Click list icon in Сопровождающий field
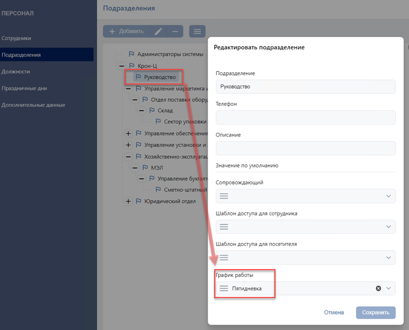 pyautogui.click(x=224, y=196)
